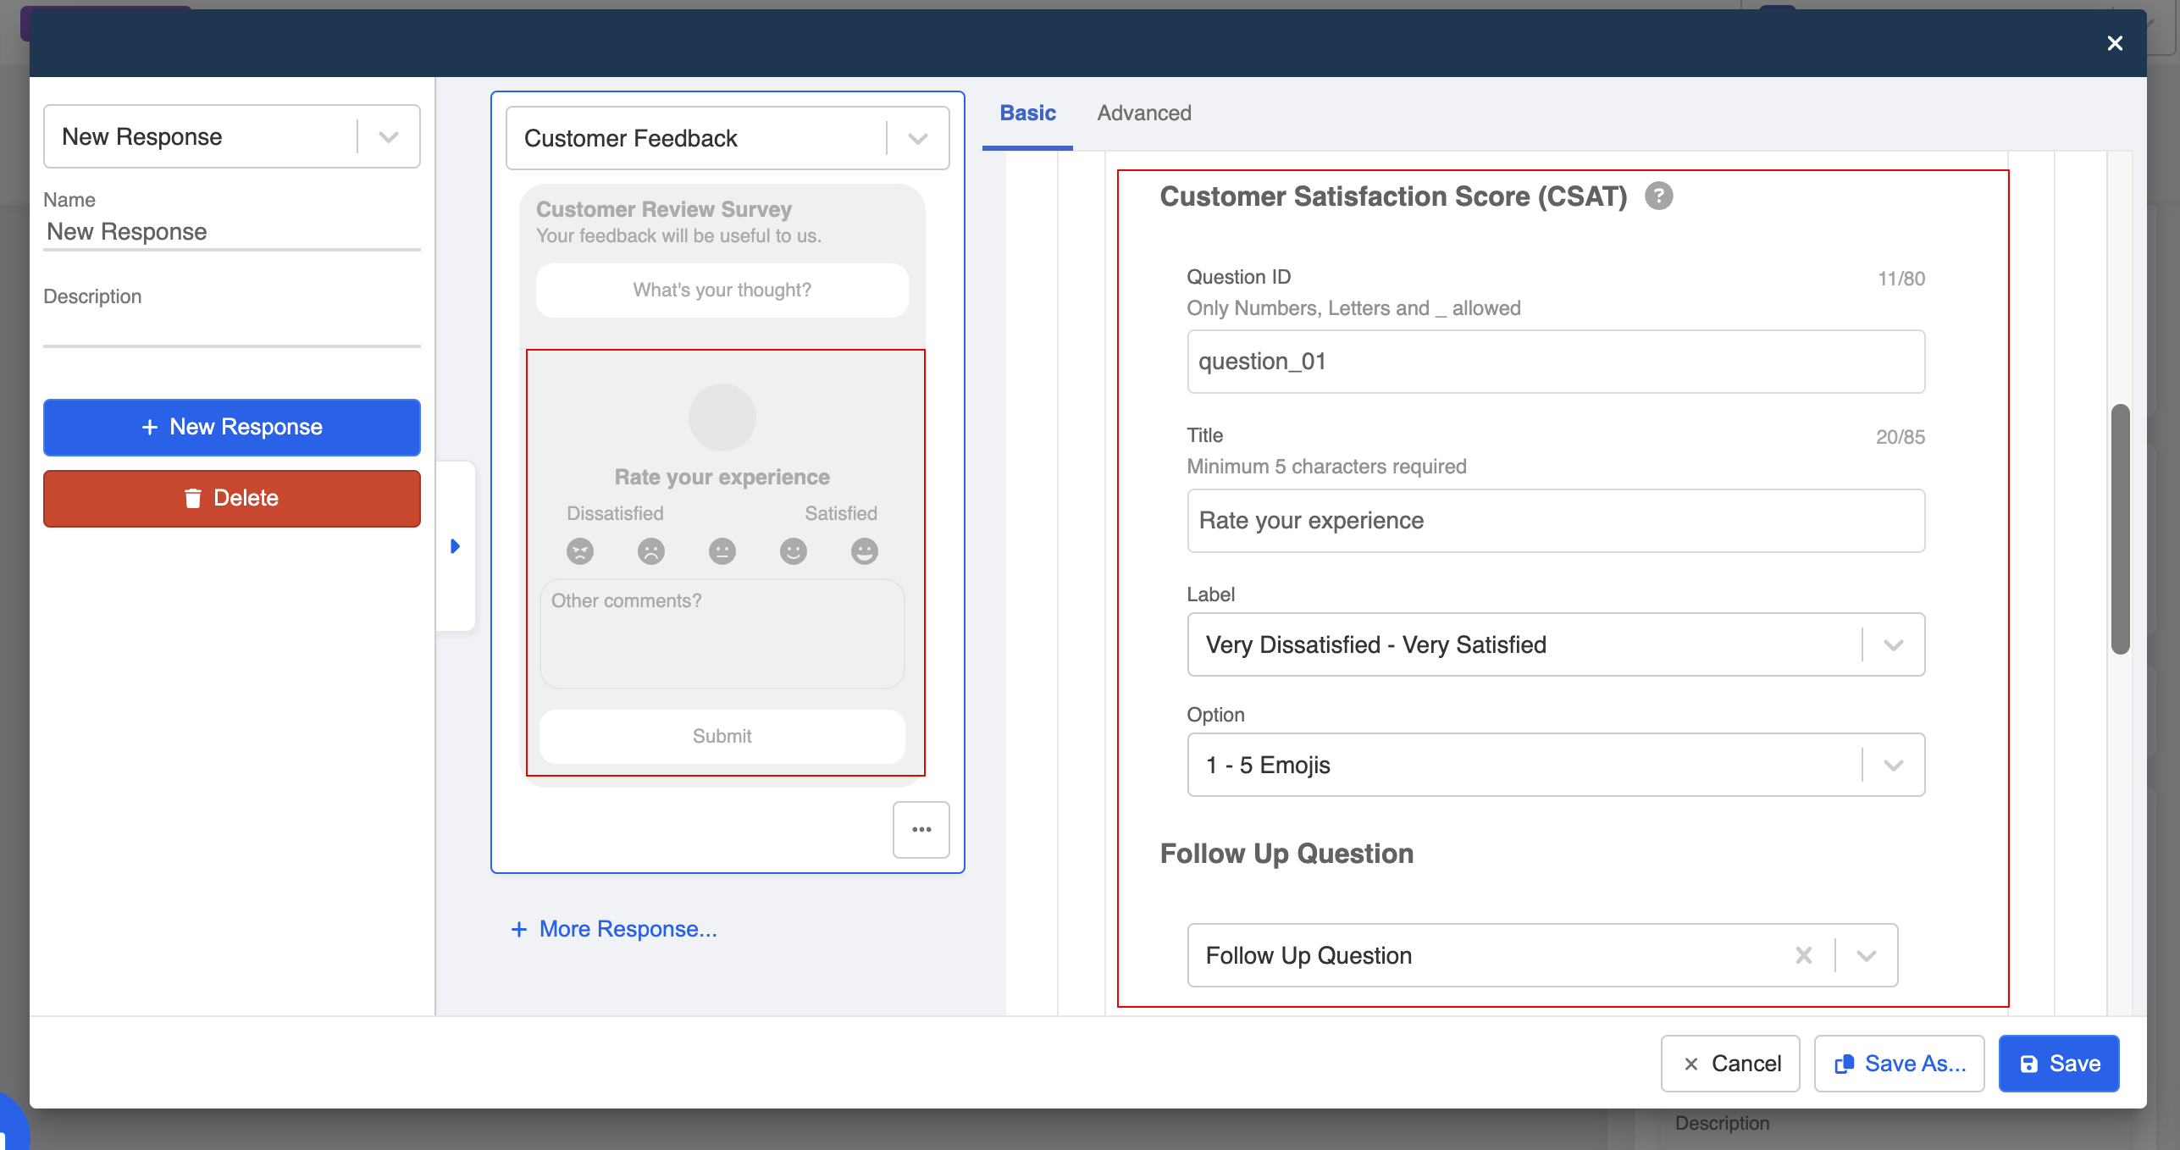
Task: Click the frowning emoji in the rating row
Action: point(651,551)
